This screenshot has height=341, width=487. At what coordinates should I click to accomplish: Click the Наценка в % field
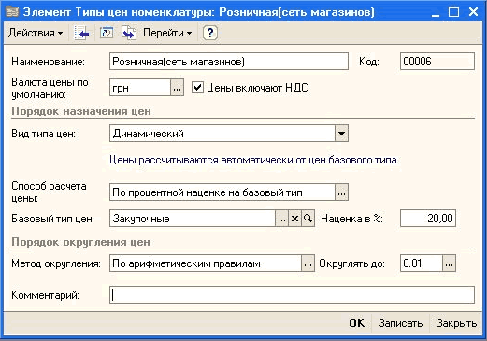pyautogui.click(x=428, y=219)
